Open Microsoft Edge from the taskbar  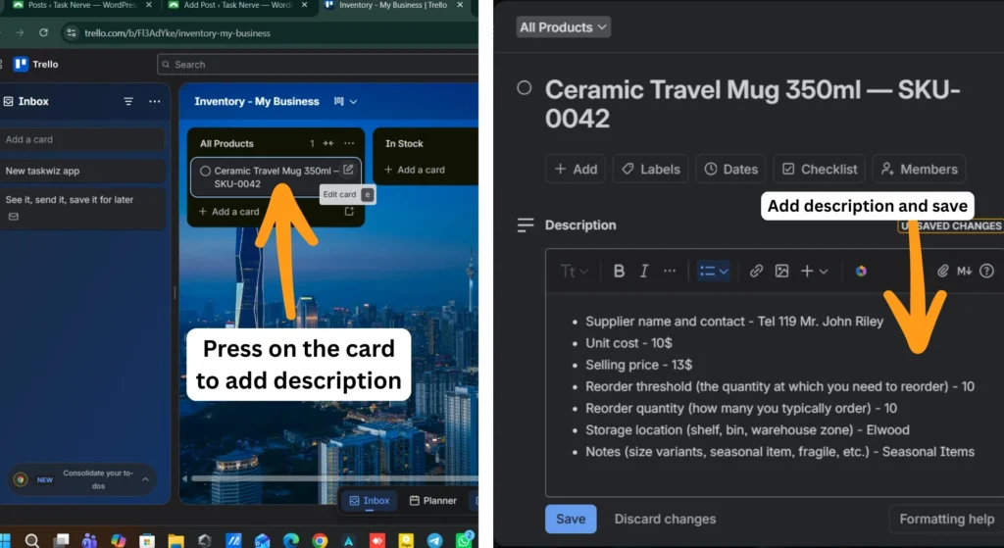(x=290, y=541)
